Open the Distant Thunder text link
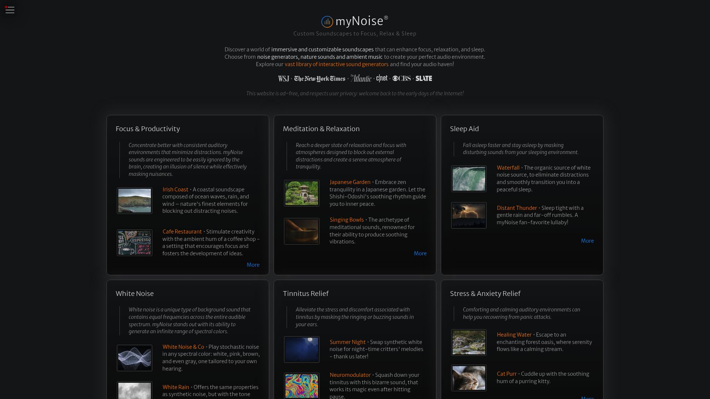 (x=517, y=208)
